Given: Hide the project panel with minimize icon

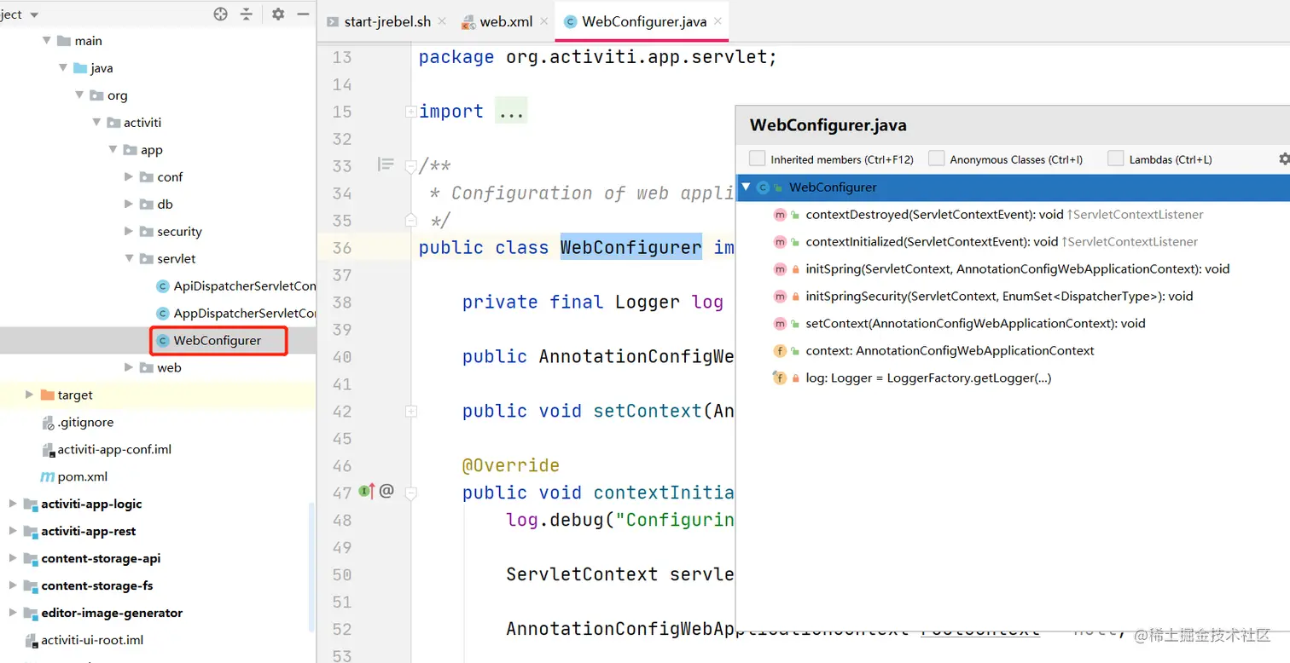Looking at the screenshot, I should 303,14.
